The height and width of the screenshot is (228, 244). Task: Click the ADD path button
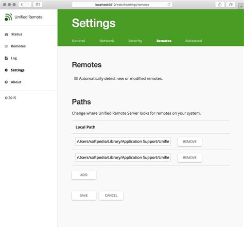point(84,175)
